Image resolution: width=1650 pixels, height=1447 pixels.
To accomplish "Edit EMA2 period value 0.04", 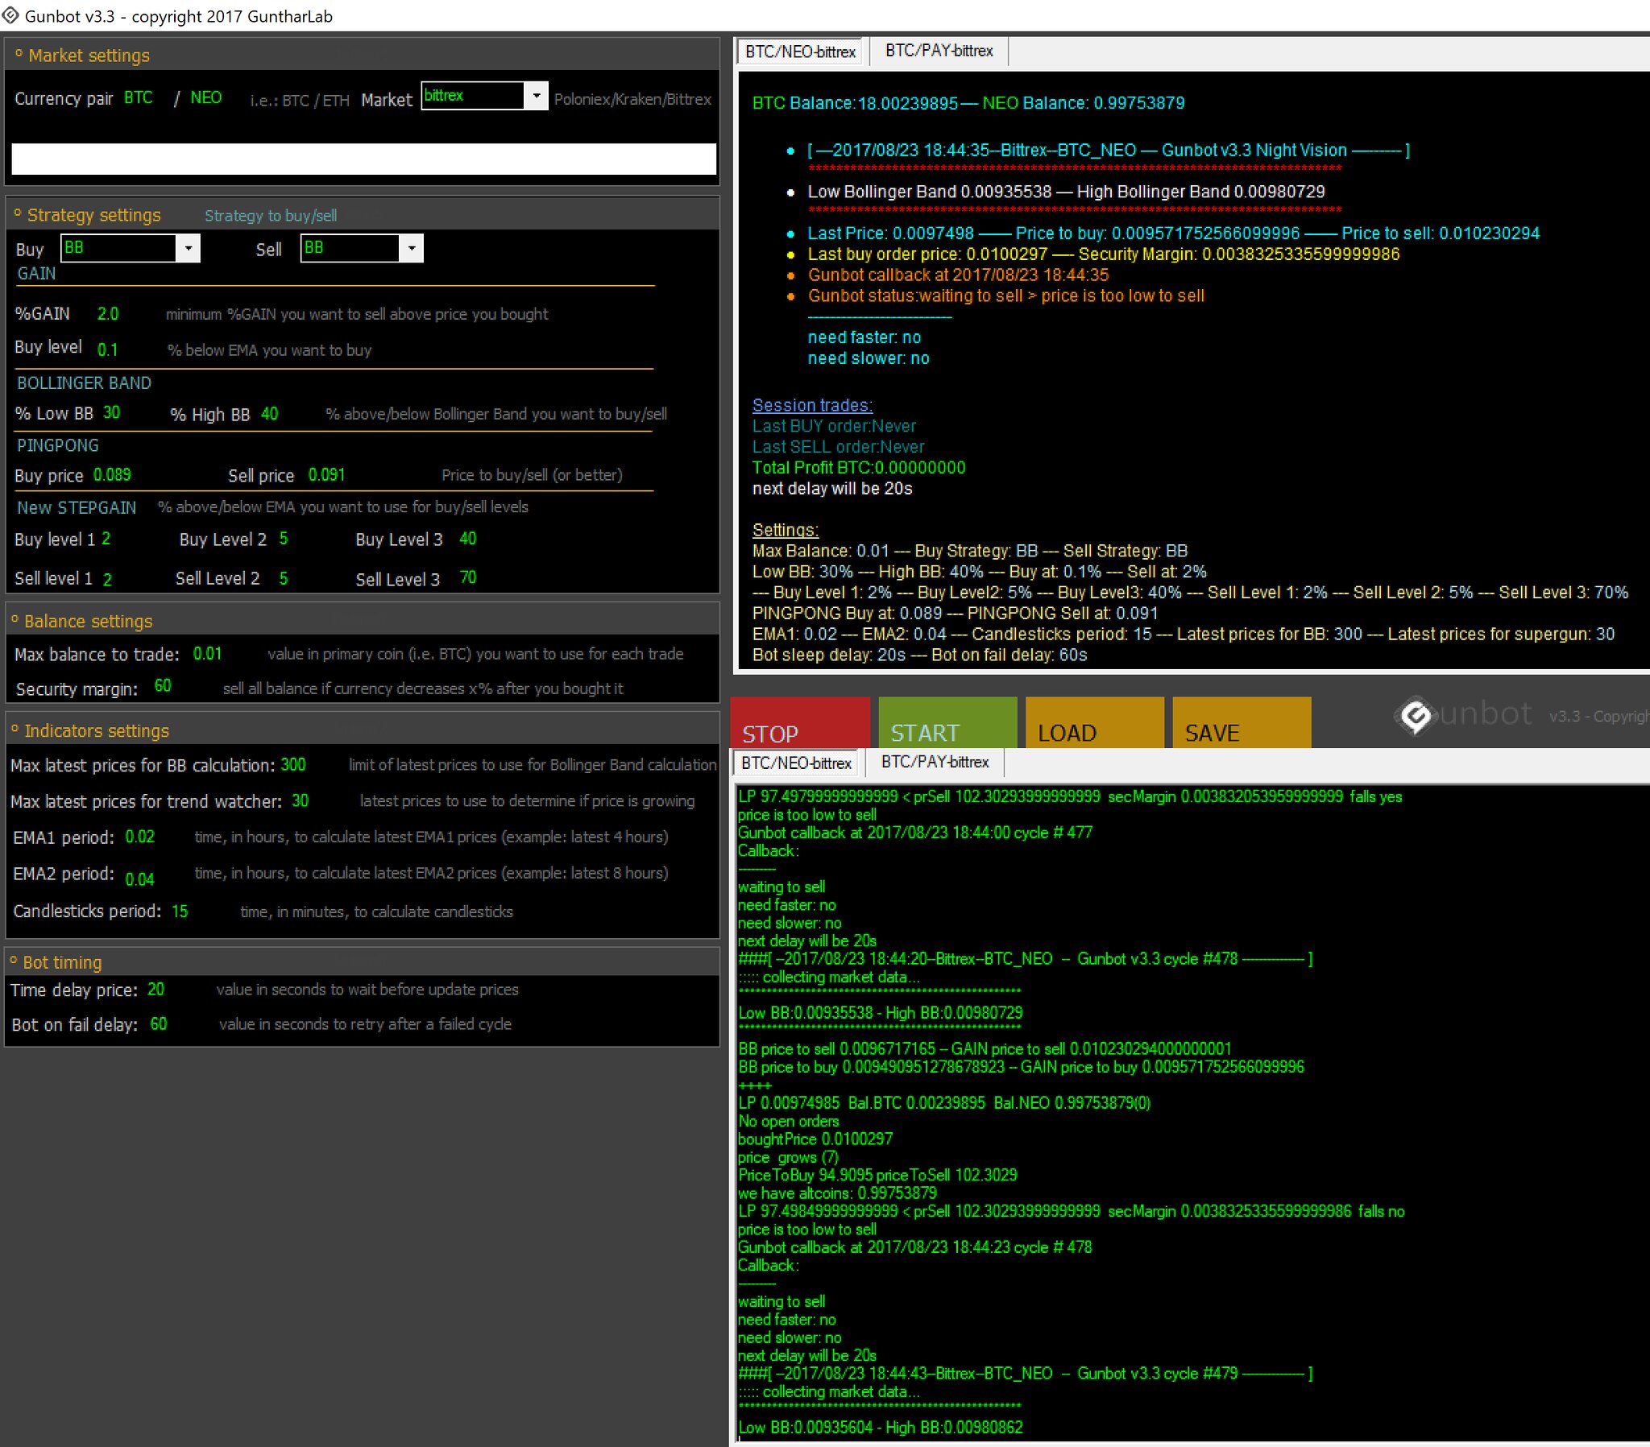I will (x=139, y=878).
